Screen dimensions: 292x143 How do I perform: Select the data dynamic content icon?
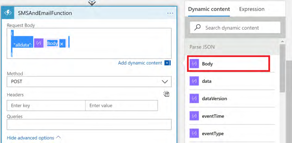(x=194, y=81)
